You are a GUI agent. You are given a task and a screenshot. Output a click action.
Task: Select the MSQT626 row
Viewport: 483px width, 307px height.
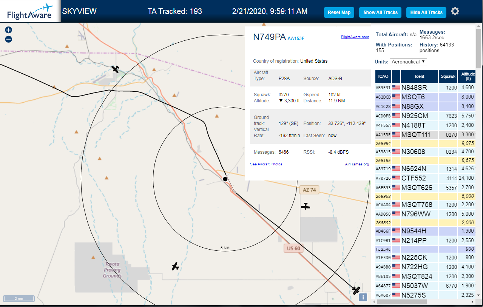click(x=426, y=187)
